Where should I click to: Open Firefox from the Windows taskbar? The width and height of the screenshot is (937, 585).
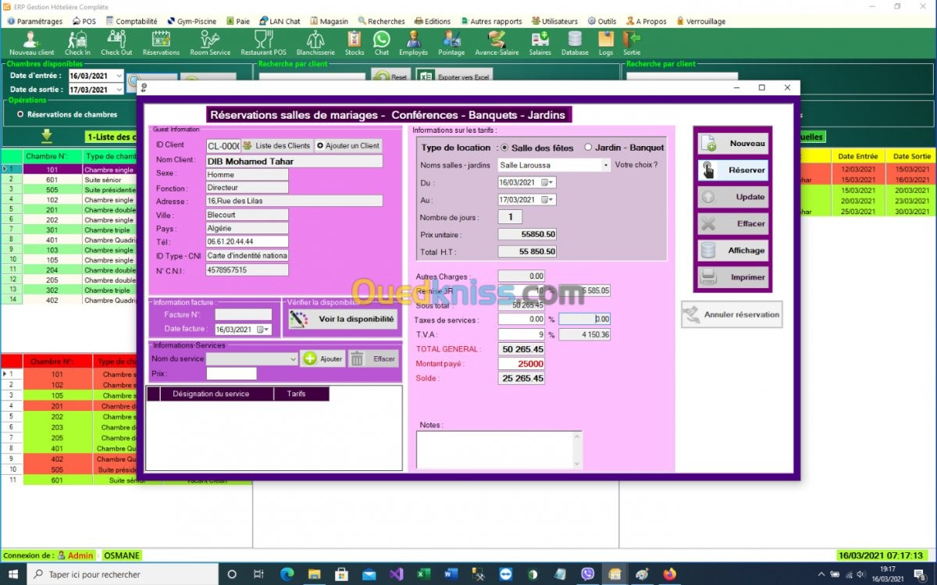click(x=669, y=574)
